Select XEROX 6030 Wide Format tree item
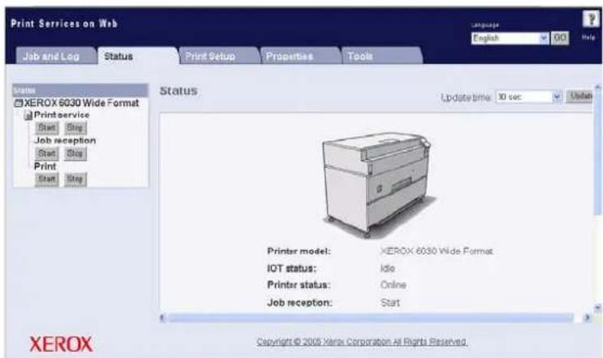 [81, 103]
